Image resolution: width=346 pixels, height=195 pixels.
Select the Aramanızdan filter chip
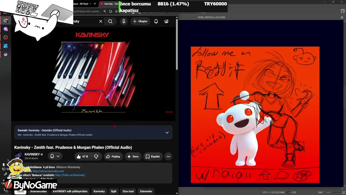click(38, 191)
